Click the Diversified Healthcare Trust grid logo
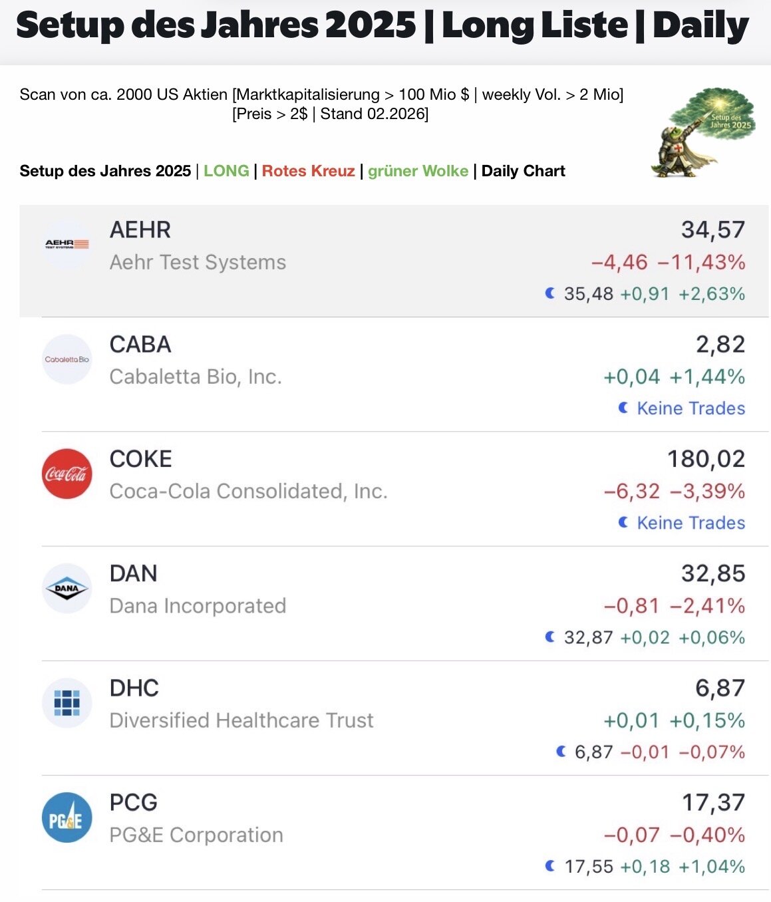This screenshot has width=771, height=902. point(67,702)
